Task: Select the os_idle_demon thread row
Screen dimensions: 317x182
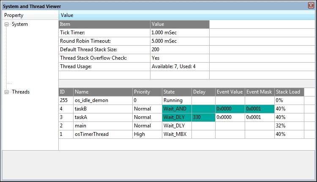Action: point(91,100)
